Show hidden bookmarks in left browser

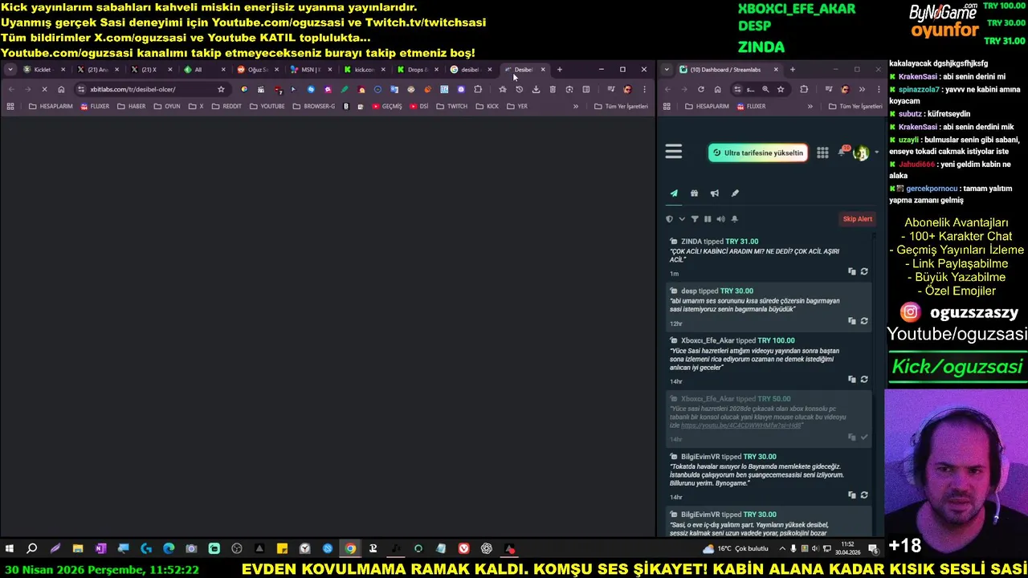[575, 106]
